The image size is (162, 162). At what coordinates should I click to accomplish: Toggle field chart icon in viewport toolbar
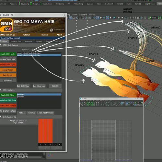tap(83, 17)
